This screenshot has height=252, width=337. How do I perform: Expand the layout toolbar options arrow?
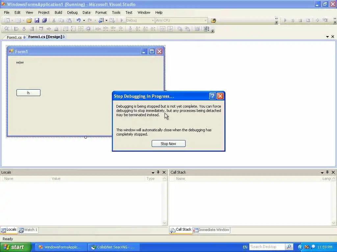tap(213, 31)
